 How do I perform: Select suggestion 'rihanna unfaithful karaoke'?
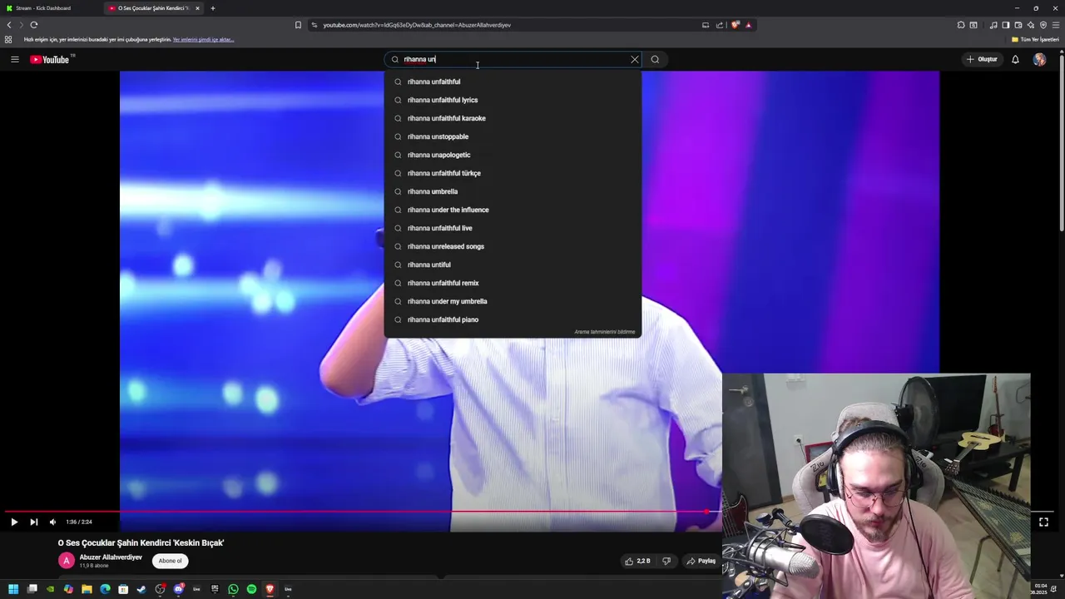point(513,118)
